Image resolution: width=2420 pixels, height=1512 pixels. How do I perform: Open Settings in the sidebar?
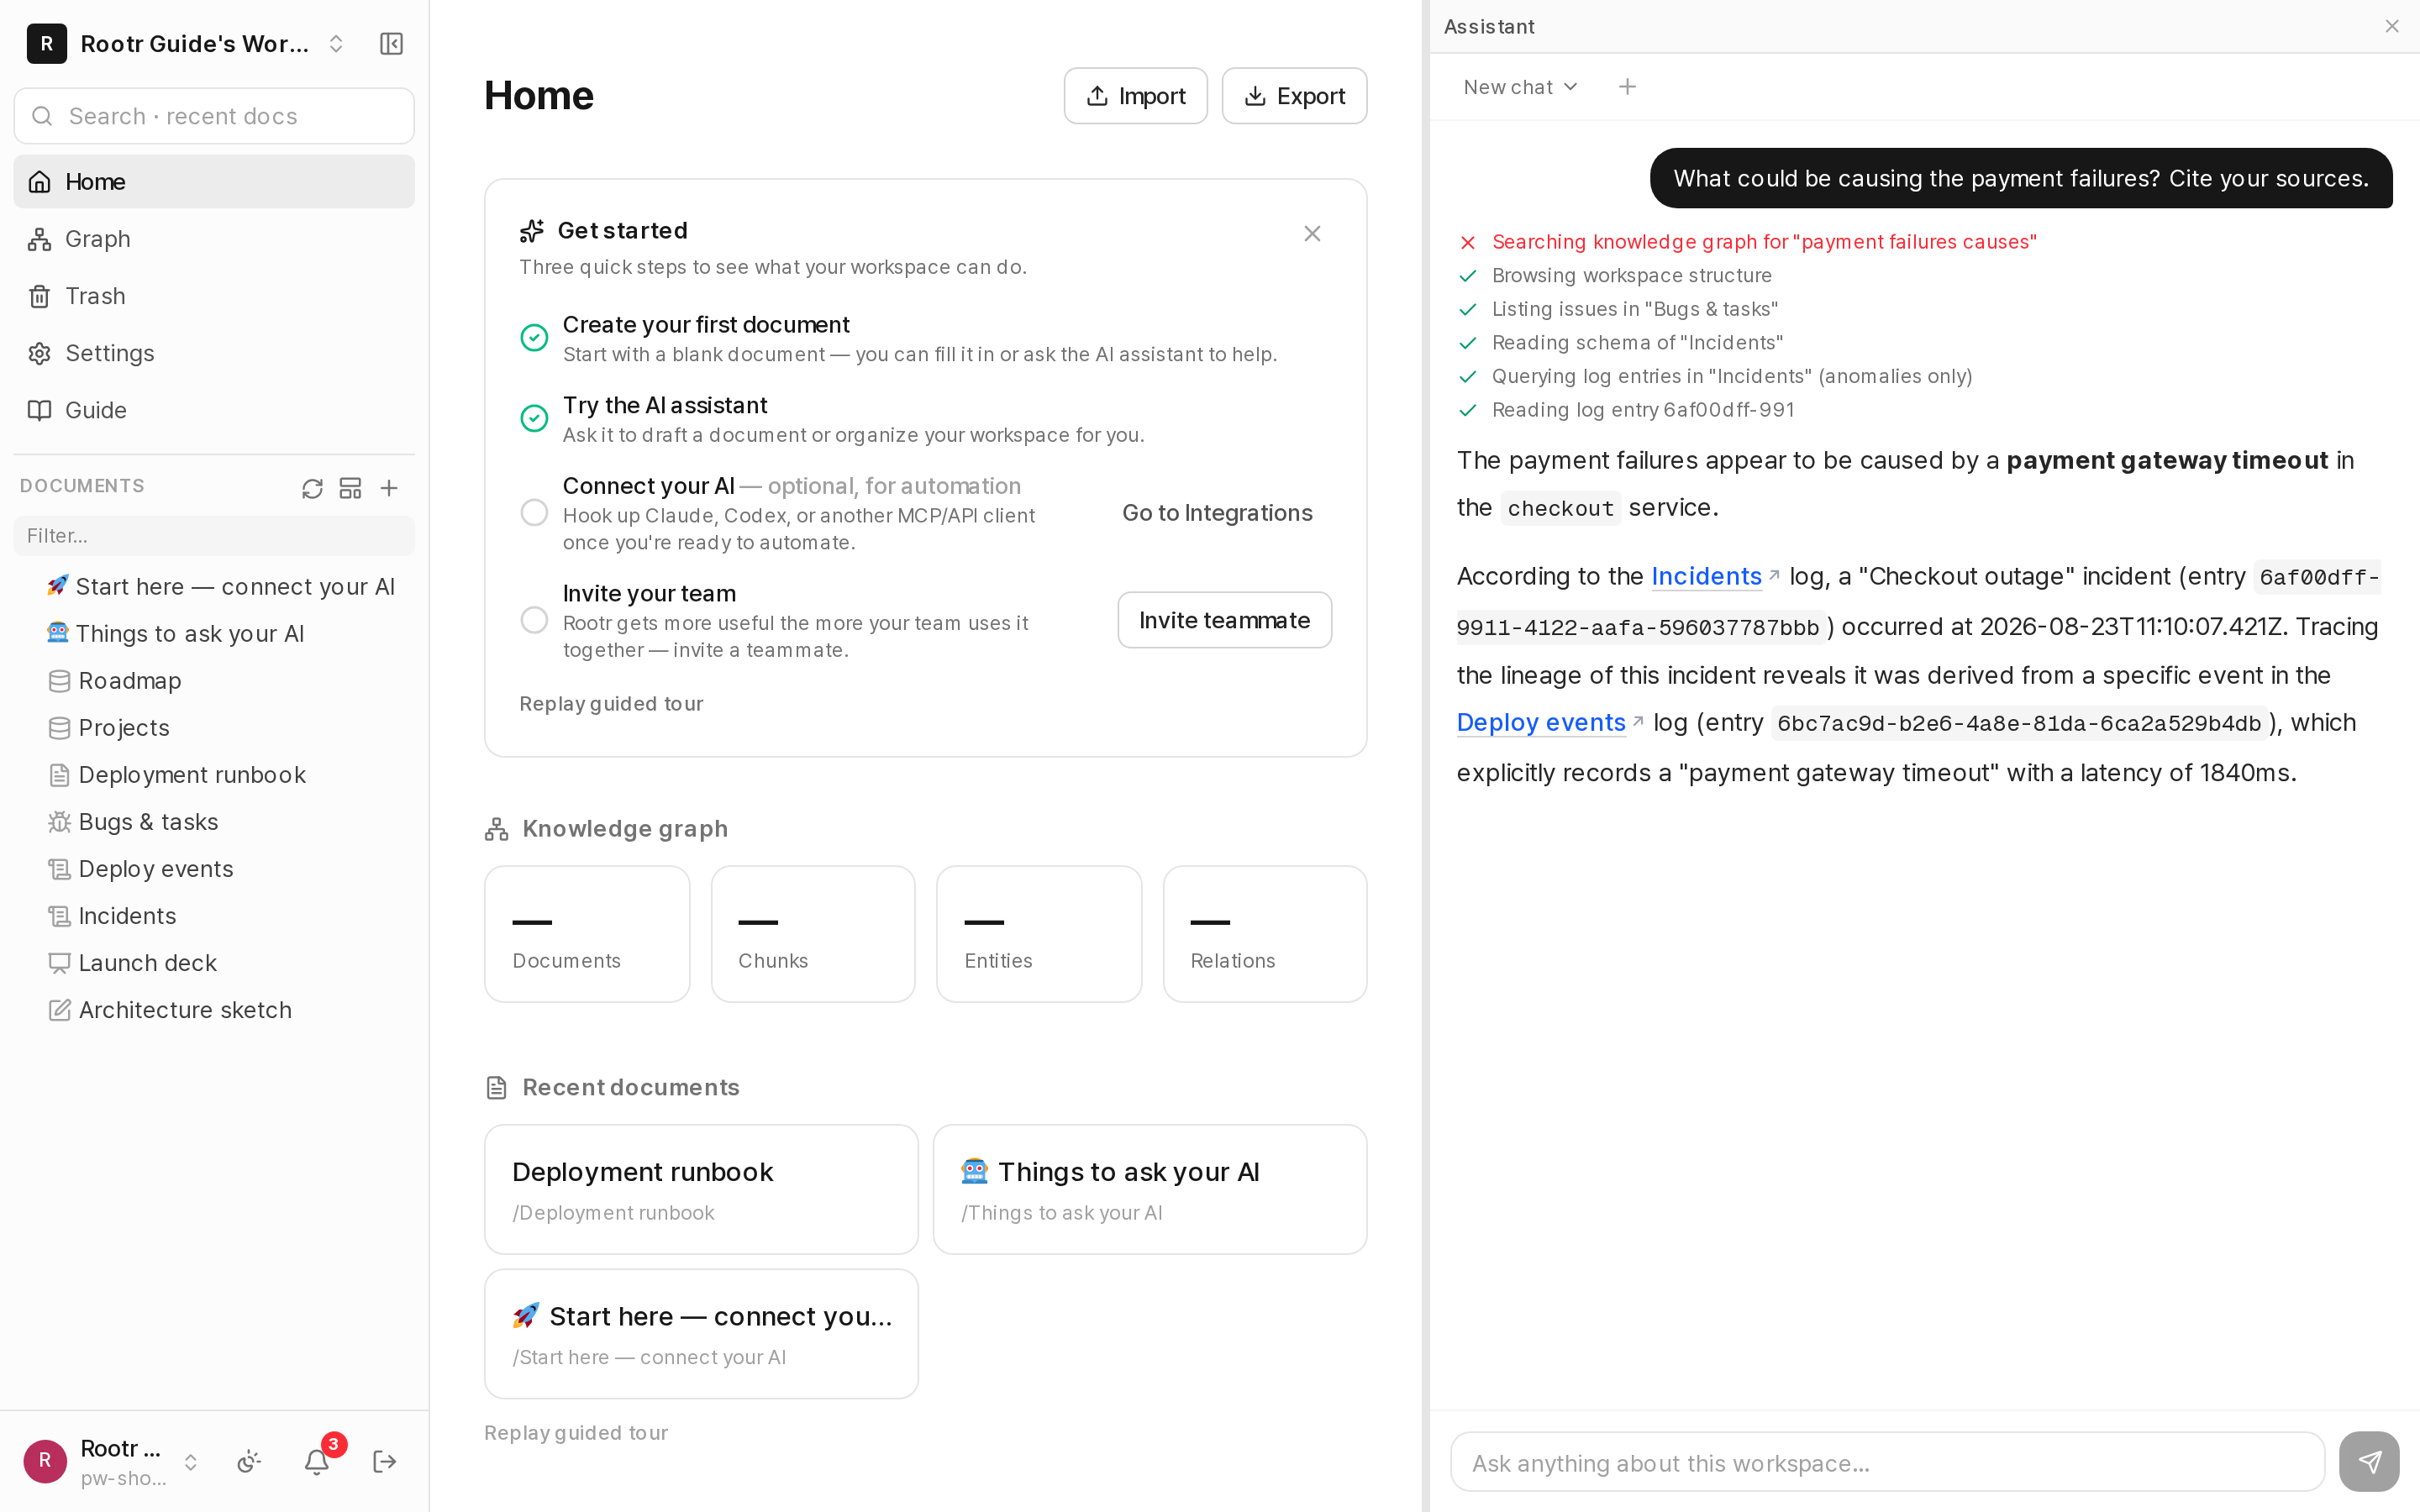pos(214,353)
